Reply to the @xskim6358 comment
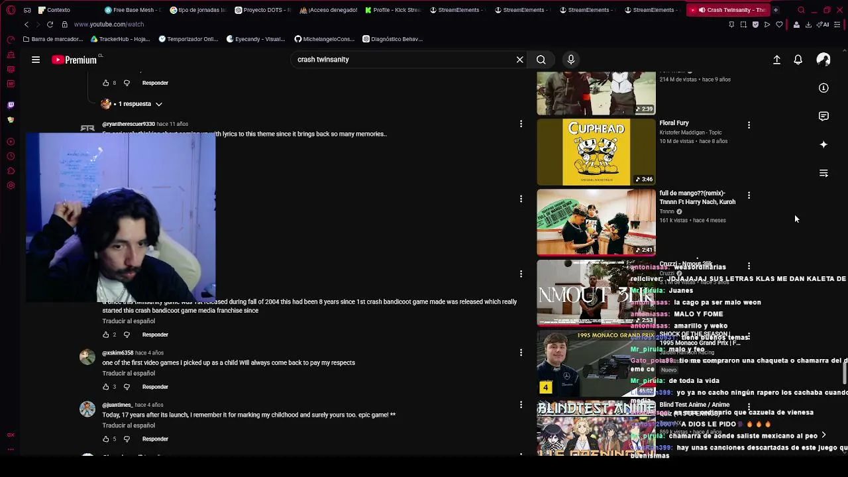 (x=155, y=387)
